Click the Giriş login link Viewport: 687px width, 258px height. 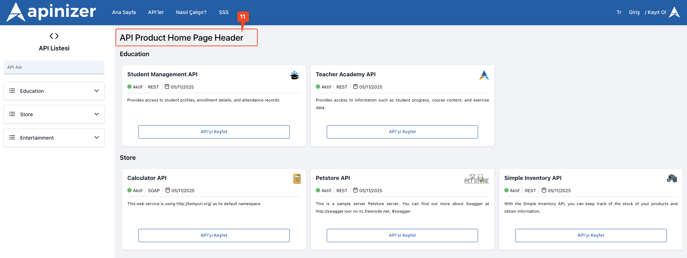click(x=634, y=12)
